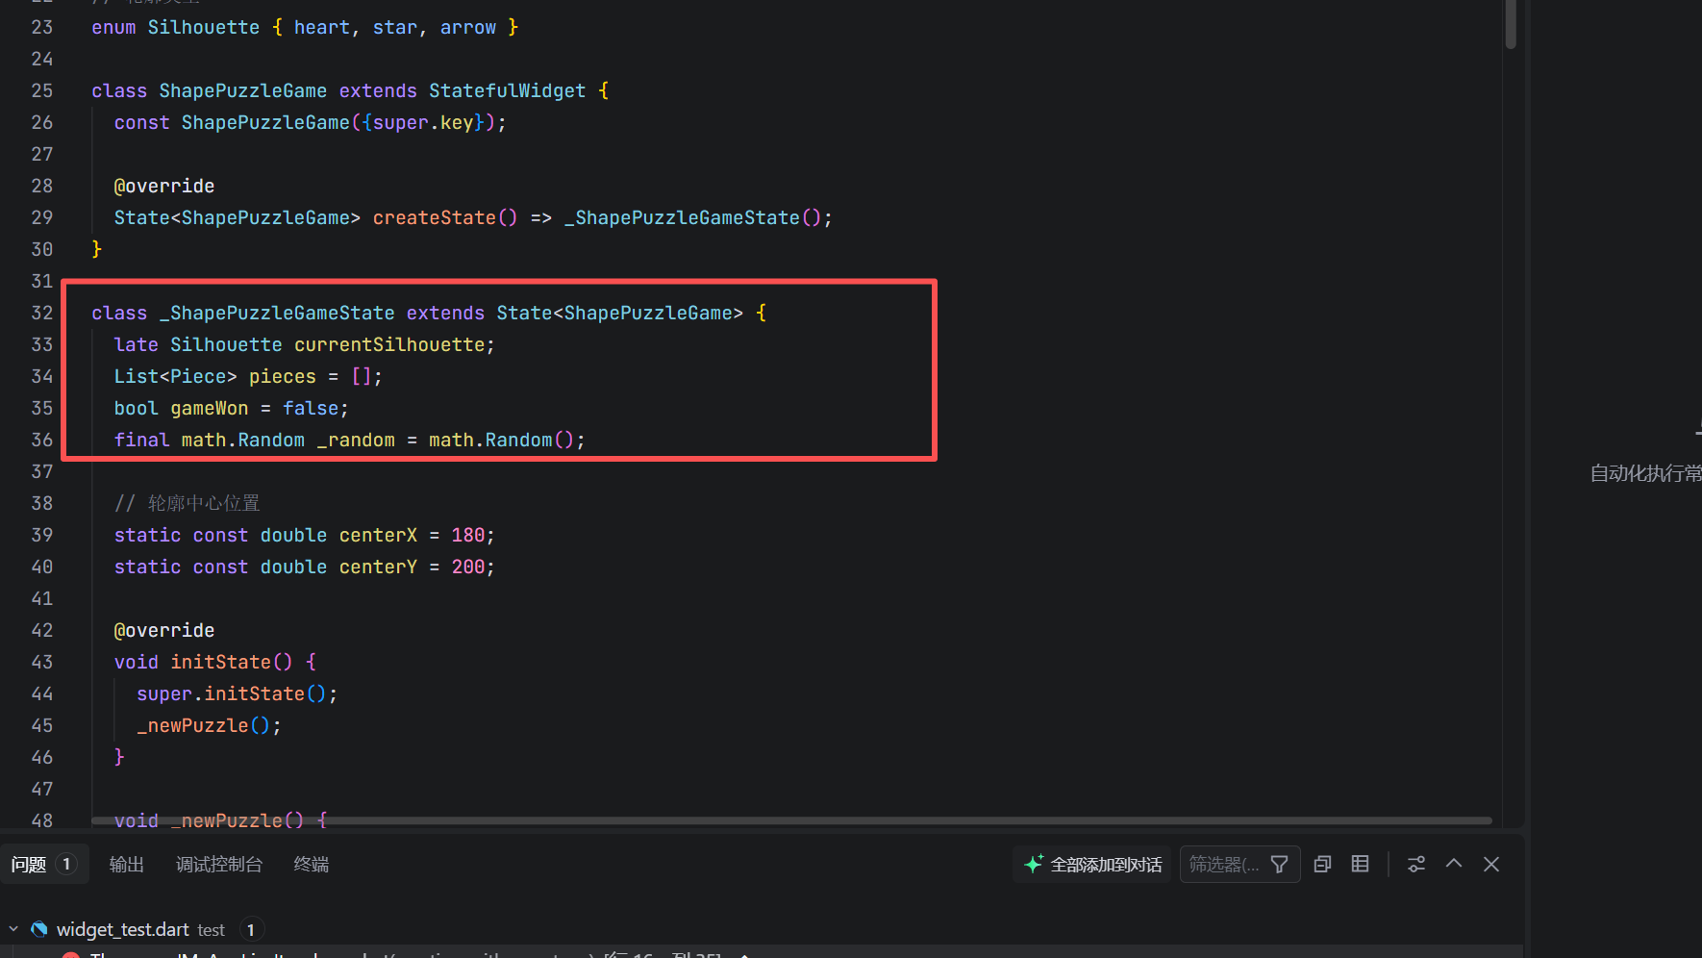
Task: Switch to the 终端 terminal tab
Action: coord(312,865)
